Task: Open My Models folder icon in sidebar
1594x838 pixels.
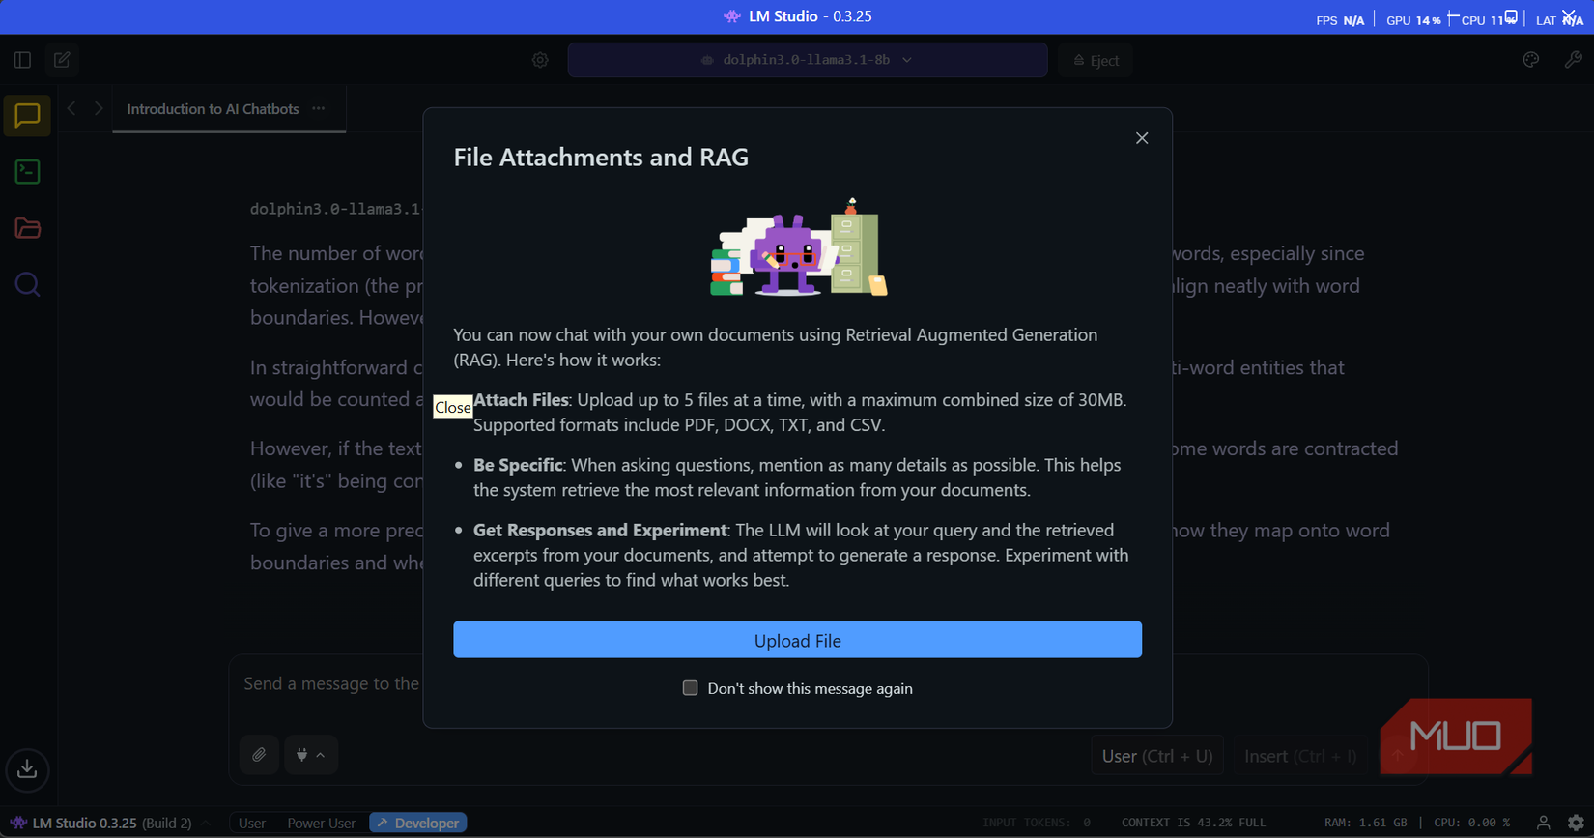Action: [27, 228]
